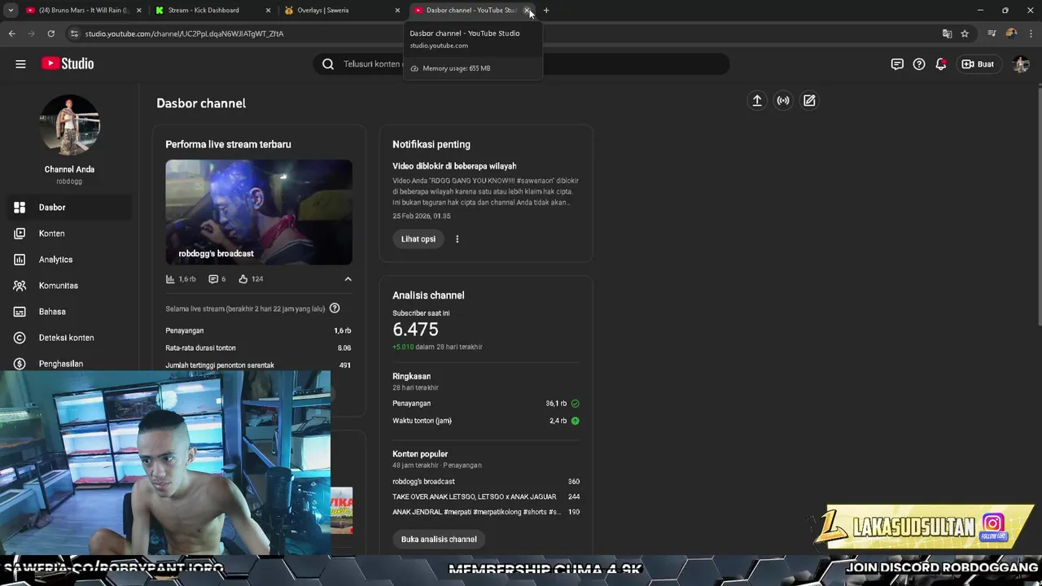Viewport: 1042px width, 586px height.
Task: Bookmark this page with star icon
Action: (x=965, y=33)
